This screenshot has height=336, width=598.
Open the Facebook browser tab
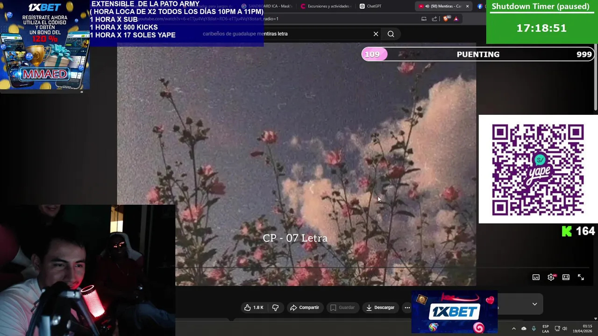480,6
